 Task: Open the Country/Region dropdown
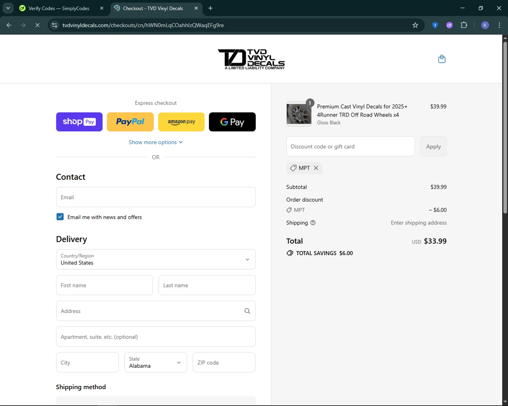click(156, 259)
